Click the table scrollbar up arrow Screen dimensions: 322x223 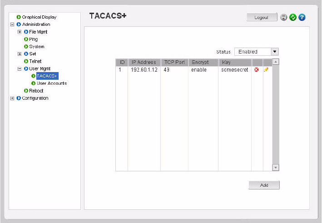click(276, 62)
